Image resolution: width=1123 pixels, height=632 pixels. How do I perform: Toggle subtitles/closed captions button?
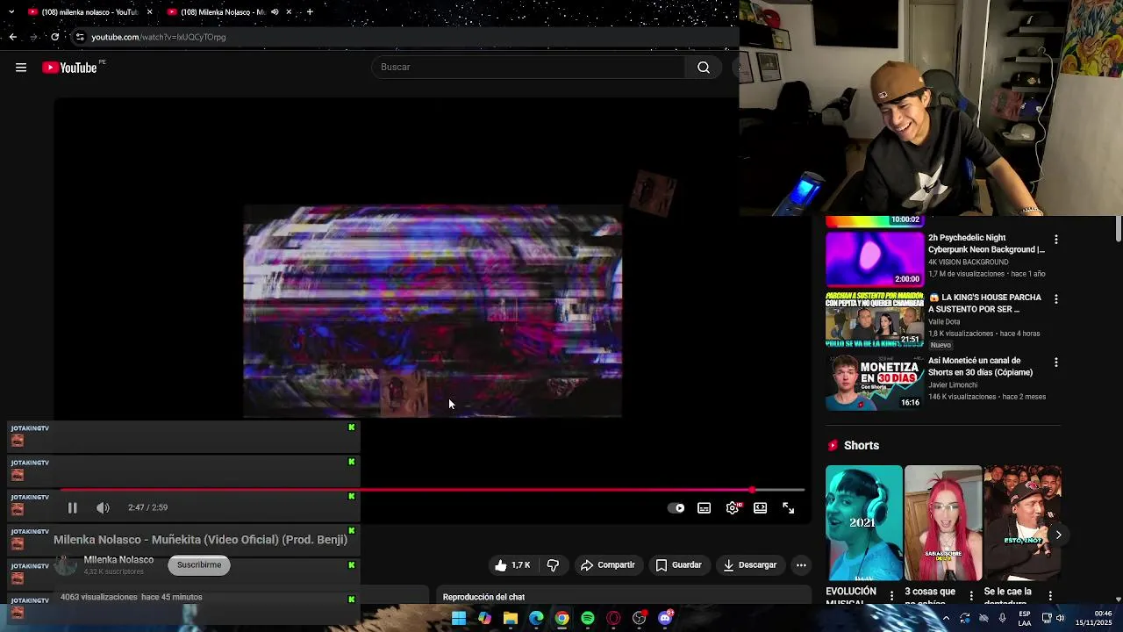[x=705, y=508]
